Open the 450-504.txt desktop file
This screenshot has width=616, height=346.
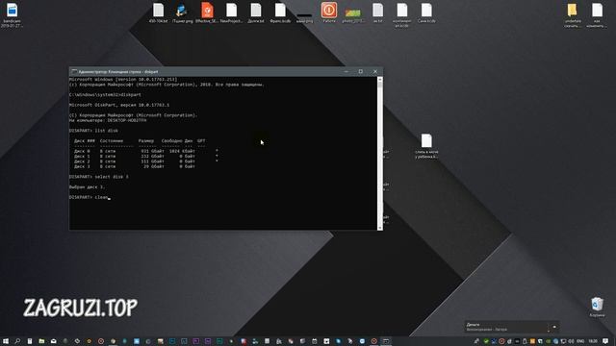coord(158,12)
